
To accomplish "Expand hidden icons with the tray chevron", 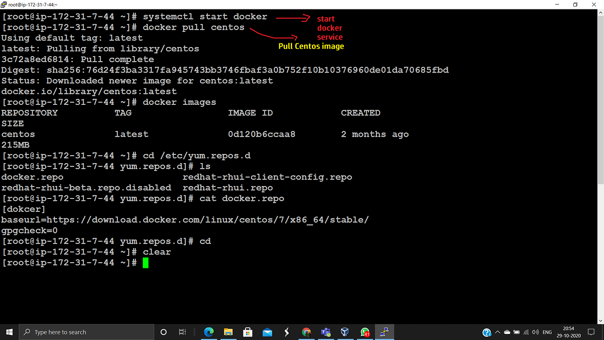I will [x=497, y=332].
